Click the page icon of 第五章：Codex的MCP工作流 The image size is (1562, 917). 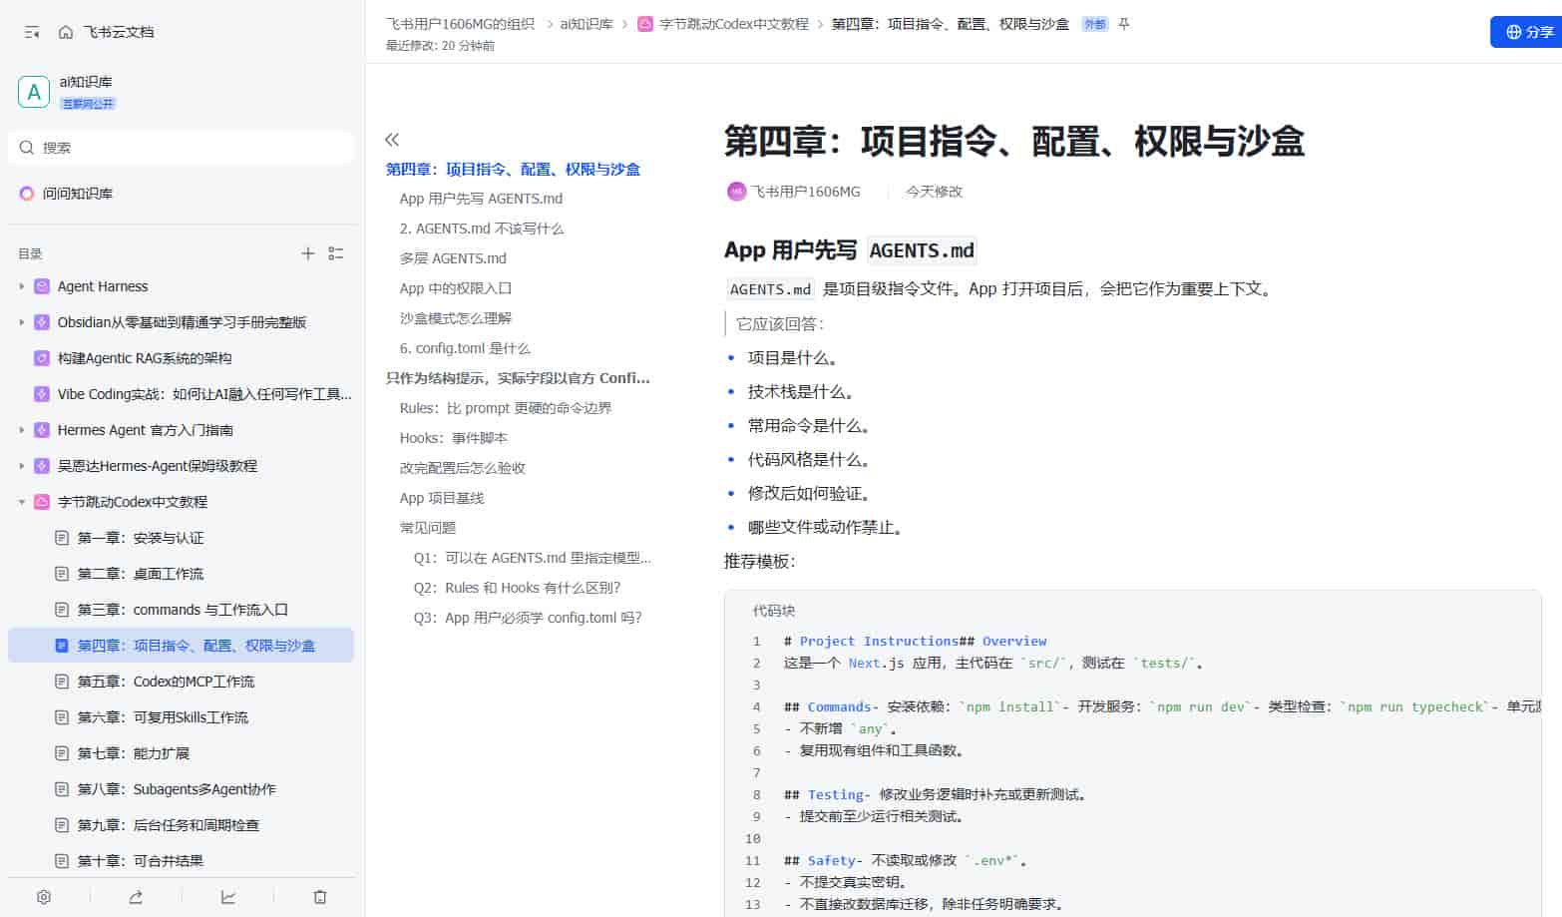[x=62, y=682]
